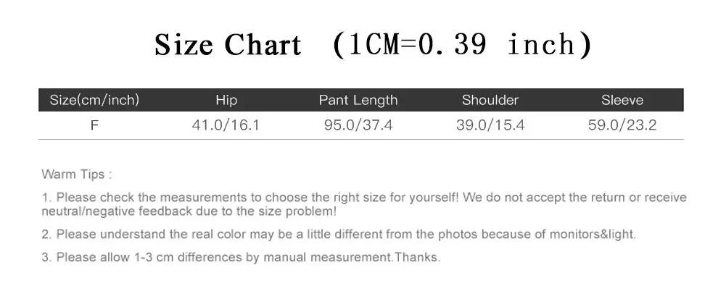Click tip 3 about 1-3 cm differences
726x286 pixels.
(242, 257)
